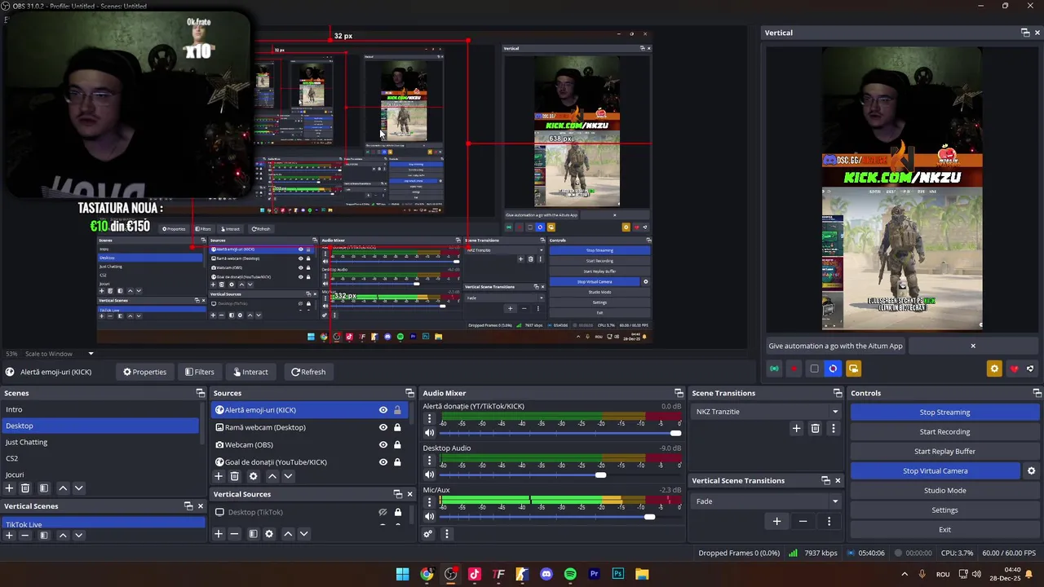Open Audio Mixer menu dots at bottom
This screenshot has height=587, width=1044.
446,534
